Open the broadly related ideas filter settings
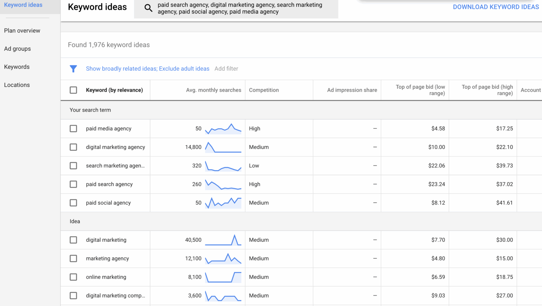Image resolution: width=542 pixels, height=306 pixels. (148, 68)
